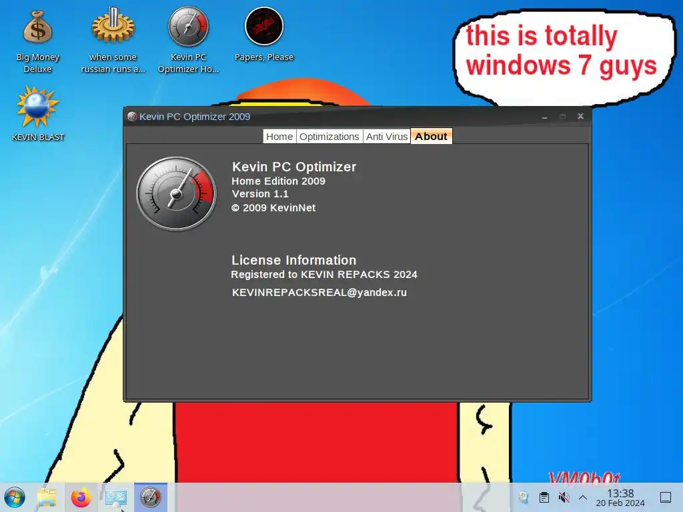Click the KEVINREPACKSREAL@yandex.ru email text

319,293
